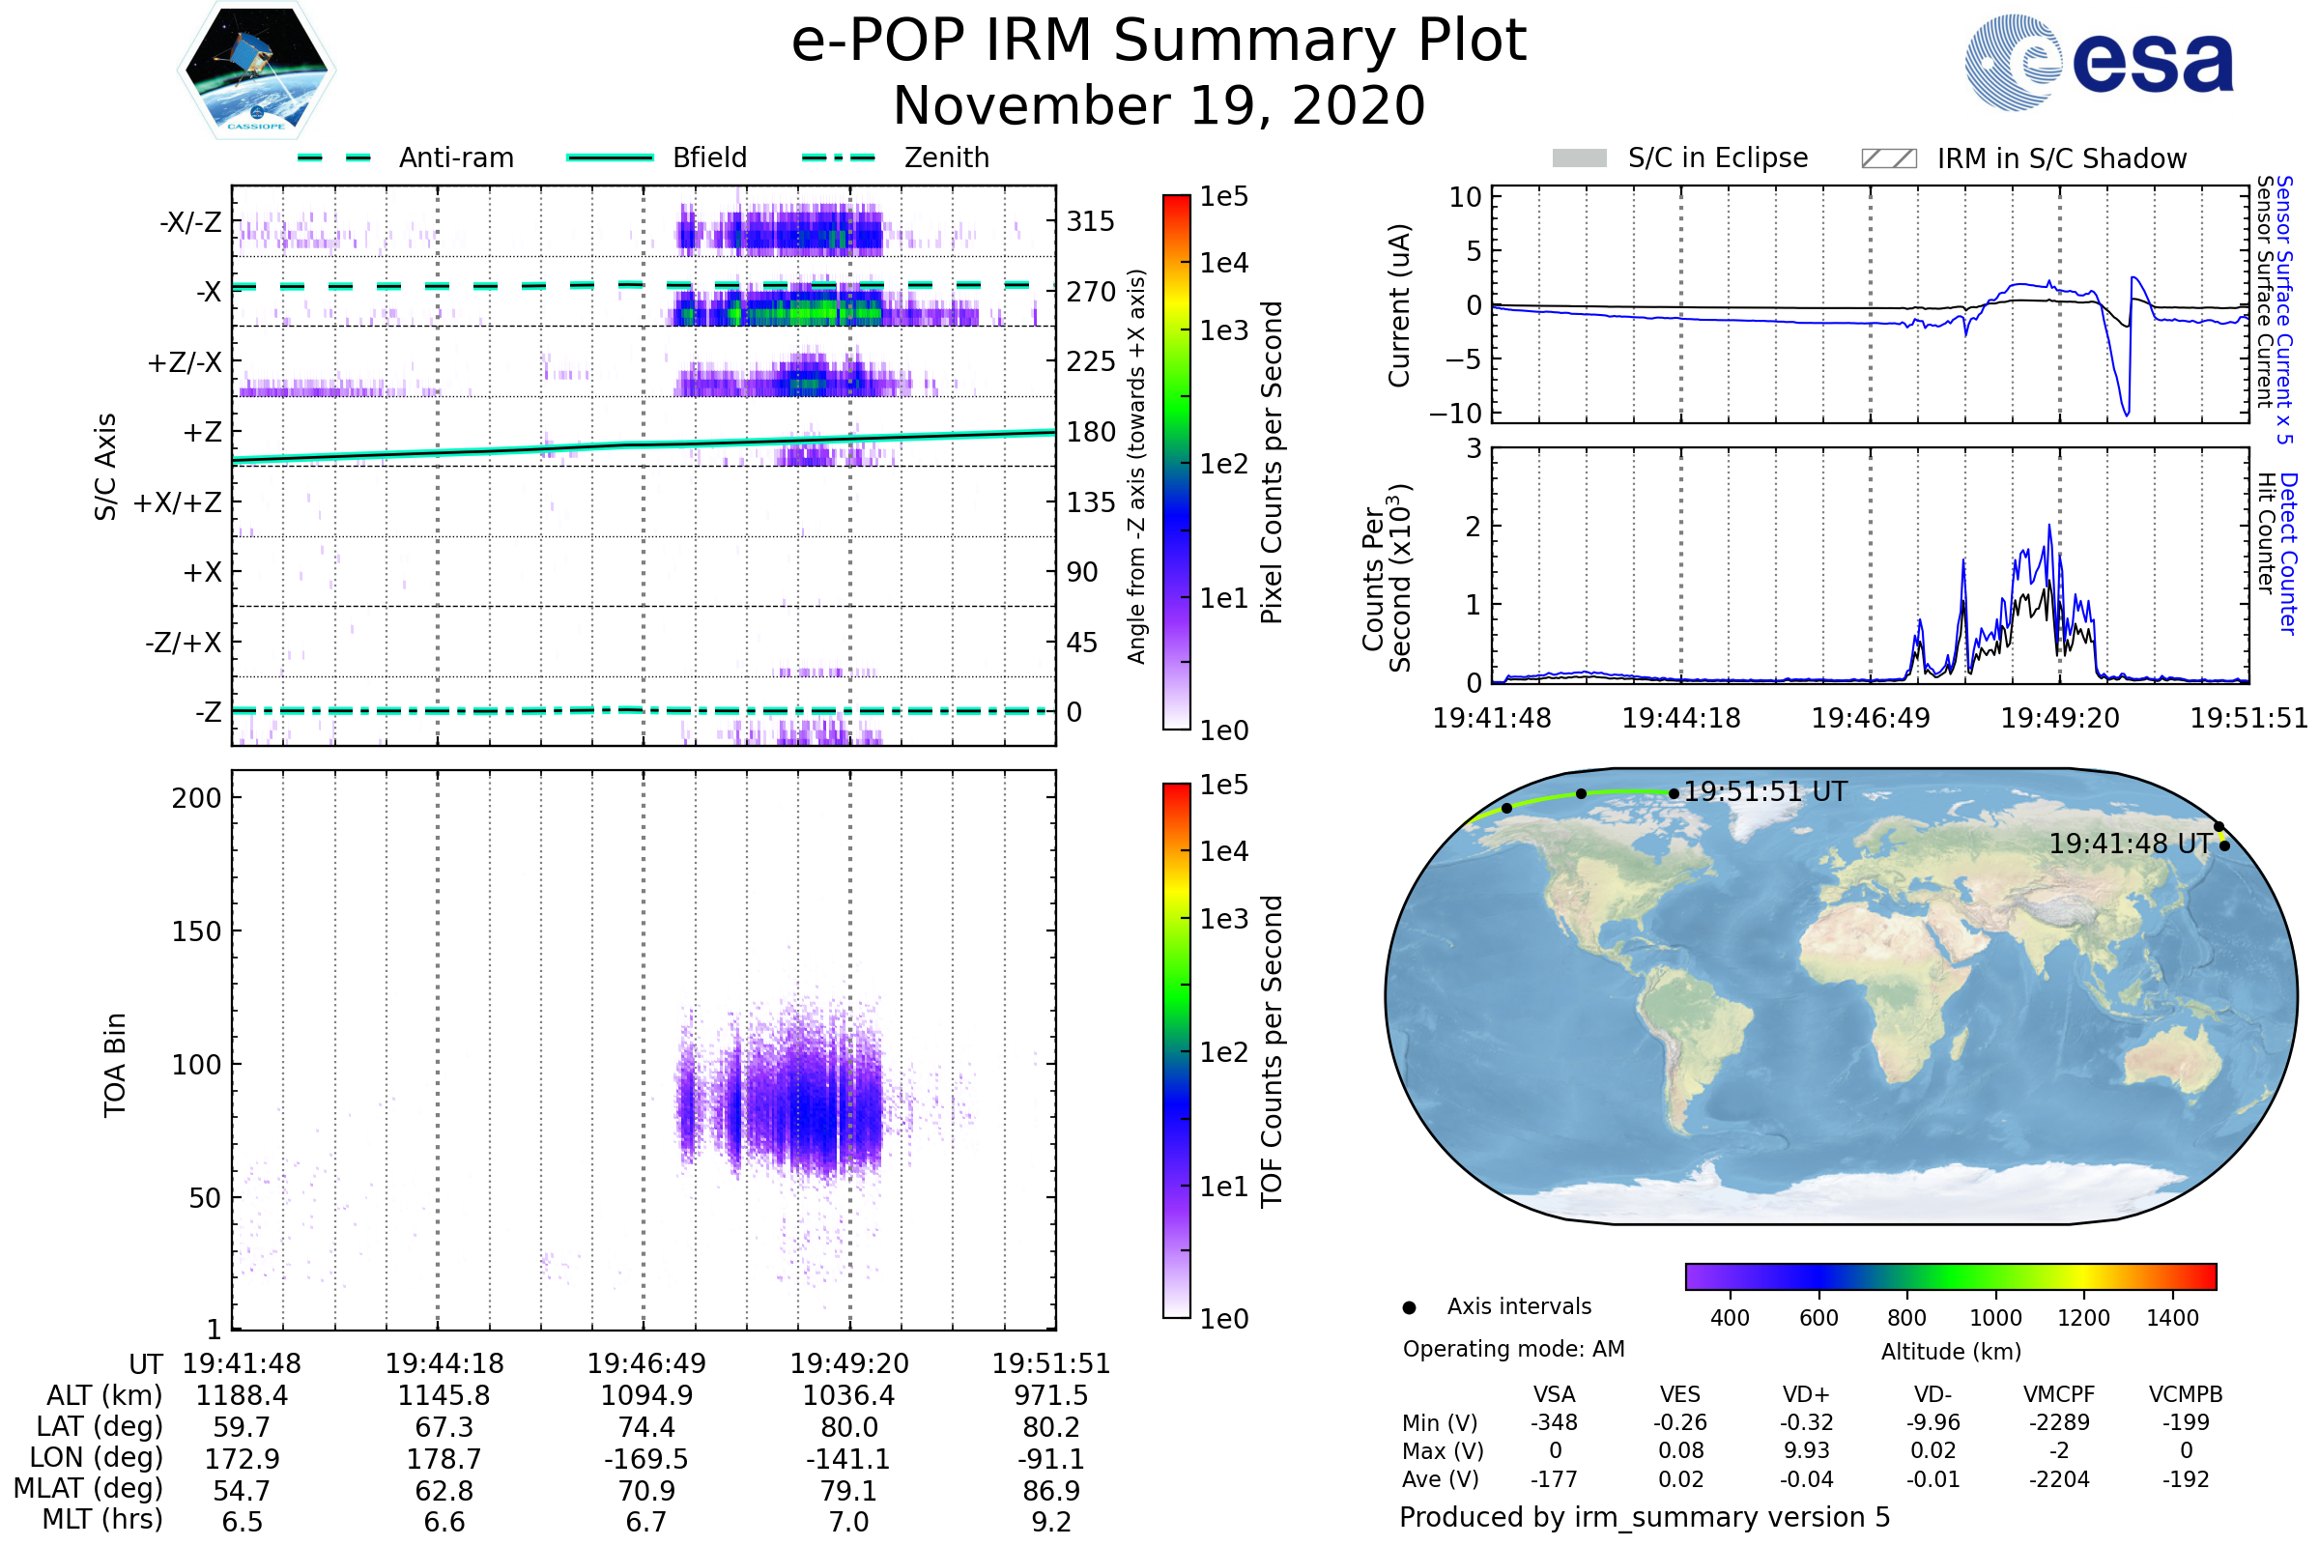The width and height of the screenshot is (2319, 1546).
Task: Click the Anti-ram dashed legend line
Action: (x=334, y=157)
